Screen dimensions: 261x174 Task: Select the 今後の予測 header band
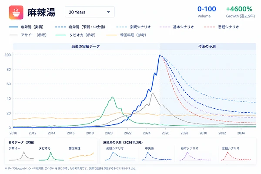(x=208, y=46)
